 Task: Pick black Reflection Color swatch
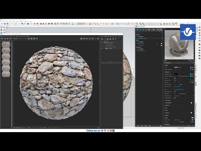[x=176, y=74]
